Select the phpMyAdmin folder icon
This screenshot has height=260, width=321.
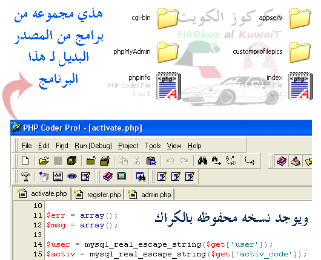coord(168,52)
